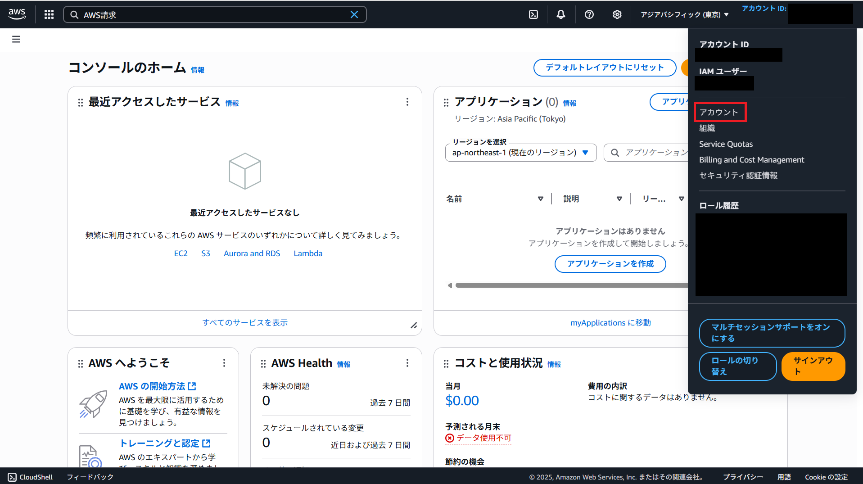Open CloudShell from the footer bar
The width and height of the screenshot is (863, 484).
pyautogui.click(x=31, y=477)
